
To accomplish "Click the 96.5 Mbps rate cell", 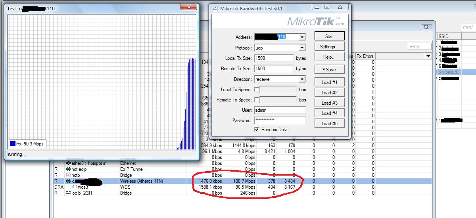I will [245, 187].
